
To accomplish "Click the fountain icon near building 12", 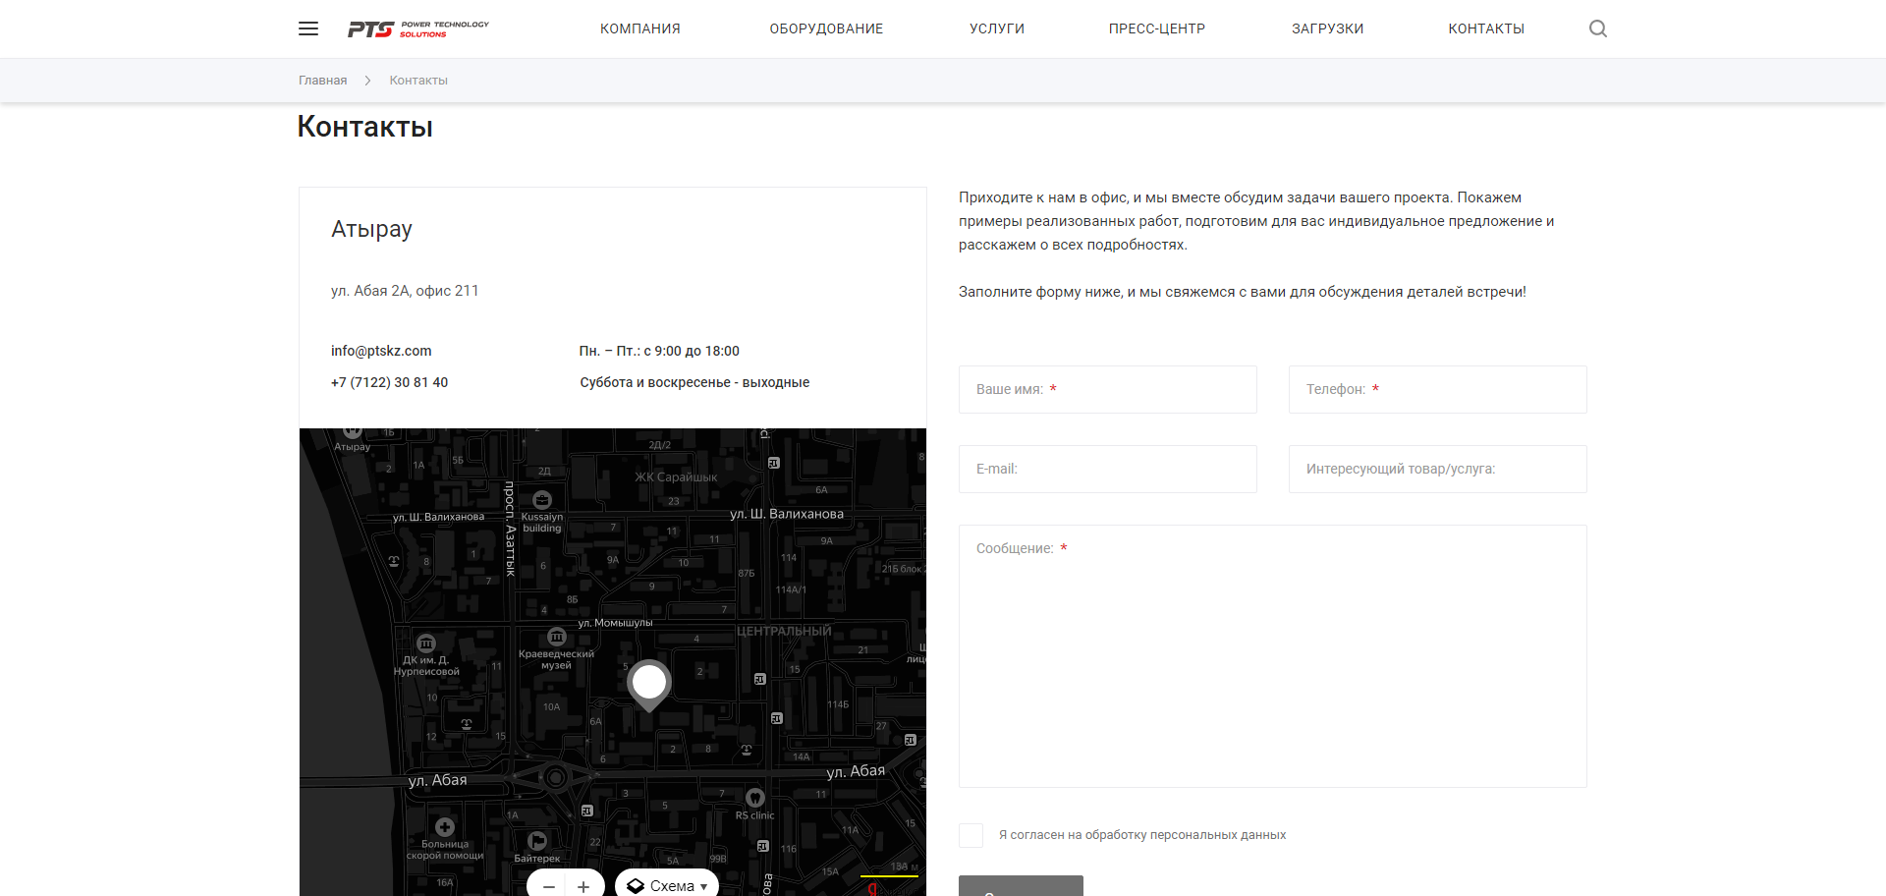I will point(467,724).
